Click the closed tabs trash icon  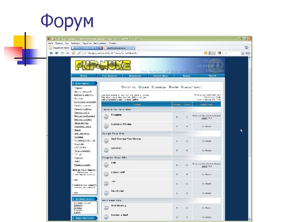click(x=246, y=48)
